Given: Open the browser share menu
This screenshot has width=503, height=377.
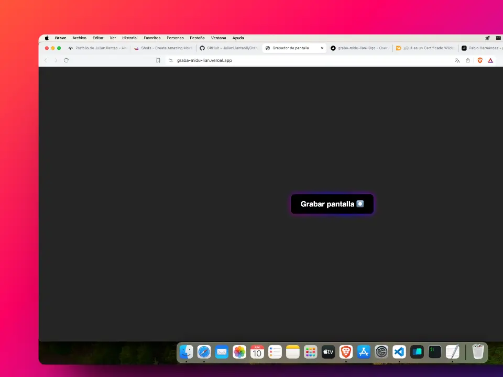Looking at the screenshot, I should pyautogui.click(x=468, y=60).
